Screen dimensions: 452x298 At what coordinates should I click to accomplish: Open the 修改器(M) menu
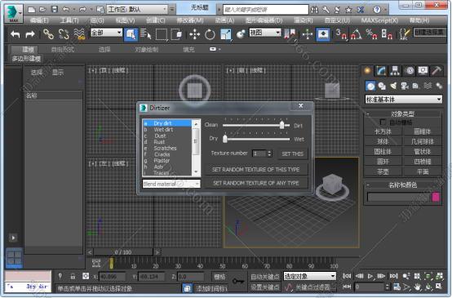(x=190, y=20)
